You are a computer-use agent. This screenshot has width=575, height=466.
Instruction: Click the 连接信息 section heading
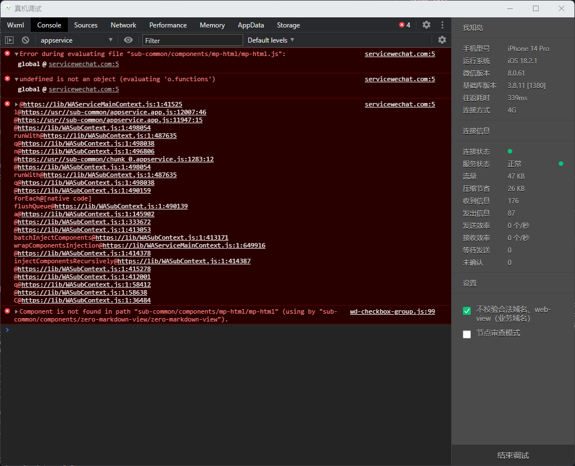point(476,131)
